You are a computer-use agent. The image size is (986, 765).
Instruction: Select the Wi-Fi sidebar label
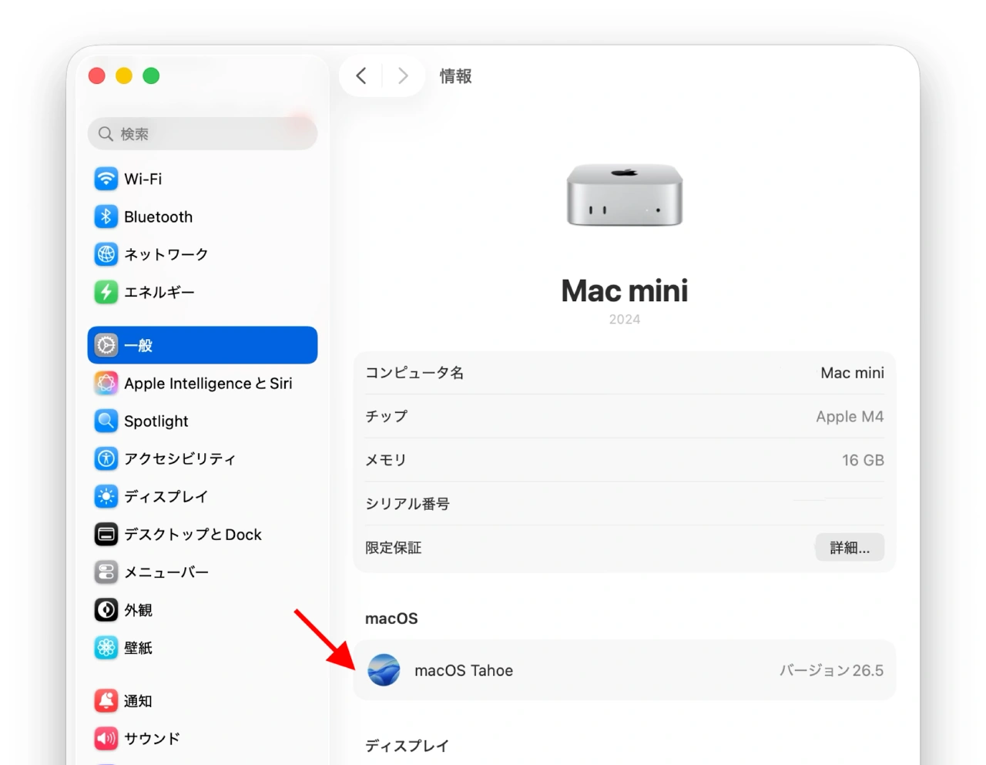[x=143, y=179]
